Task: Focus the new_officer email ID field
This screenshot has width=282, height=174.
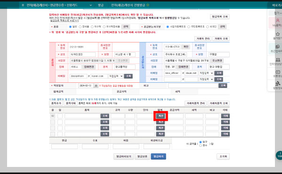Action: [172, 73]
